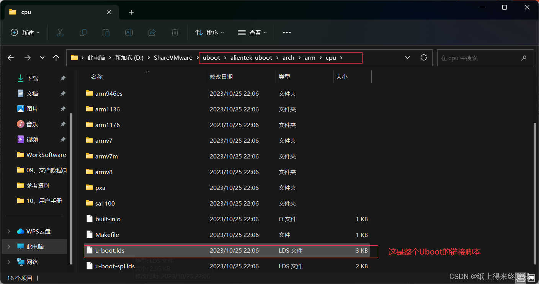Select the armv8 folder
This screenshot has width=539, height=284.
coord(227,172)
